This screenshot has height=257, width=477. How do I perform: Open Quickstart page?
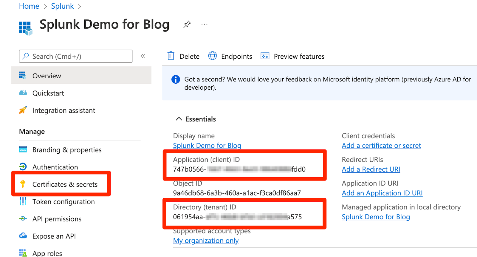(48, 93)
